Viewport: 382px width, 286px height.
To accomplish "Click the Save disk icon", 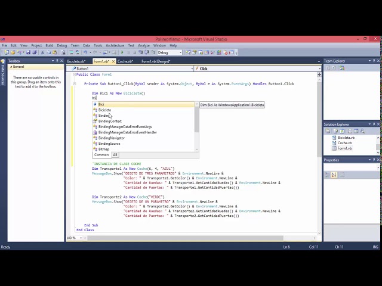I will click(x=28, y=52).
